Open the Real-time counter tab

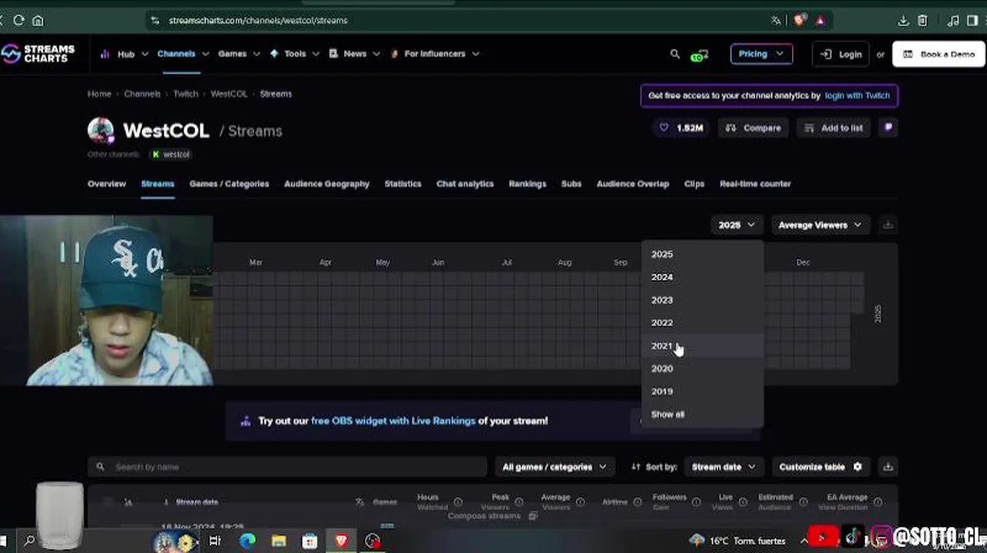click(x=755, y=184)
